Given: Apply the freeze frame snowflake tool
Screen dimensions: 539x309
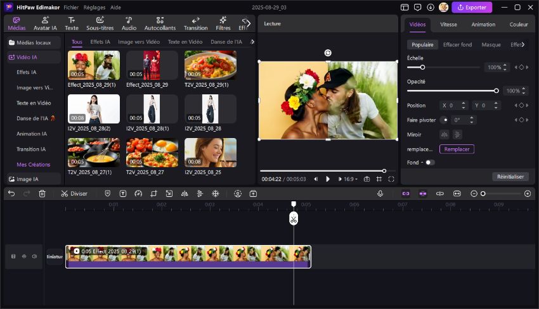Looking at the screenshot, I should [215, 194].
